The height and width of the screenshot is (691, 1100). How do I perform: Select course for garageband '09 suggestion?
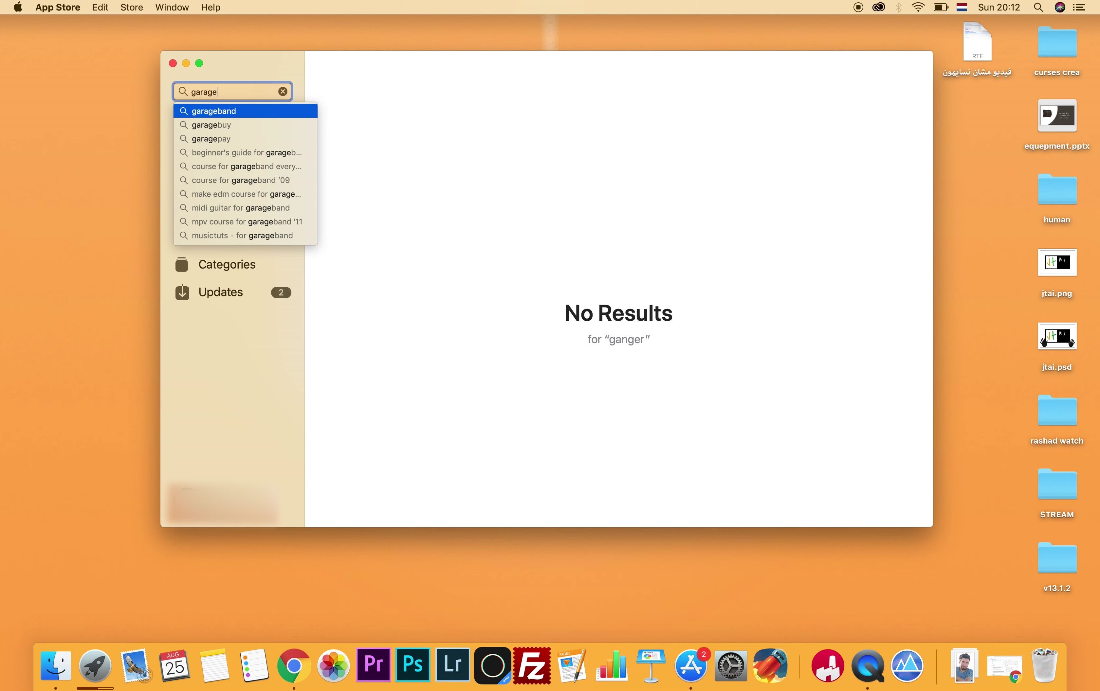pyautogui.click(x=245, y=180)
